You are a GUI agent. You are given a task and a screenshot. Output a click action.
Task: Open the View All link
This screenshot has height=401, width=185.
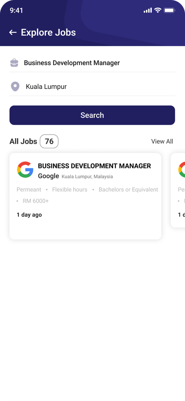[162, 142]
